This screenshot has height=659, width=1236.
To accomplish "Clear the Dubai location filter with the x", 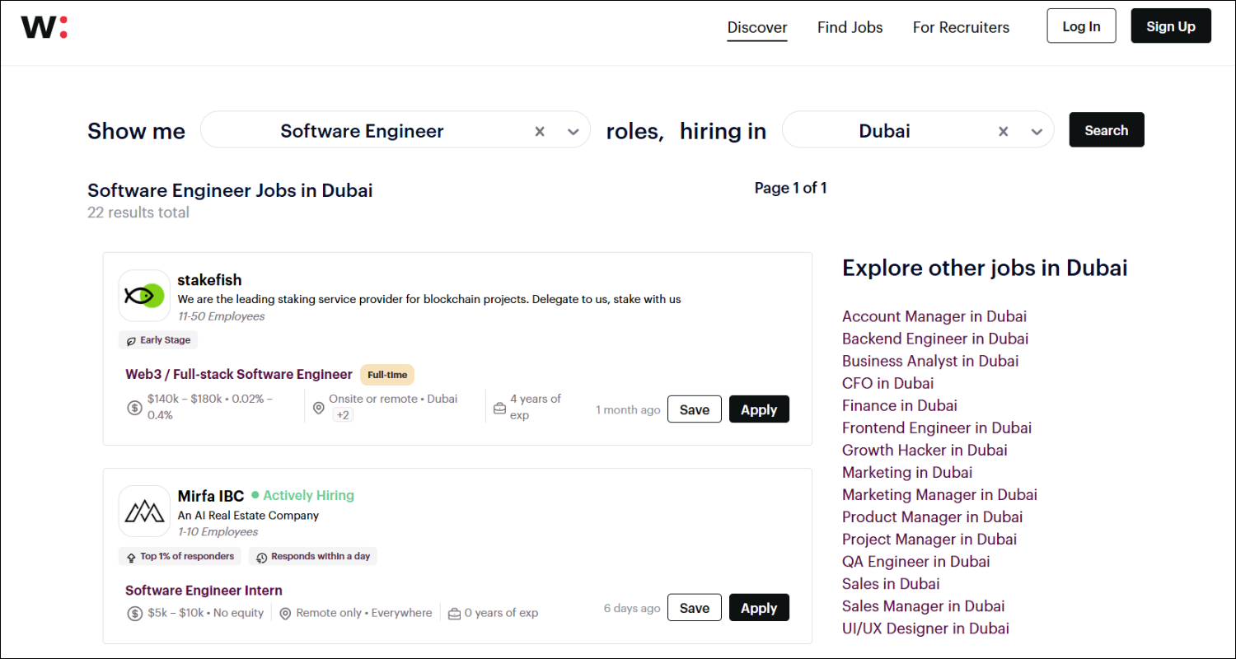I will 1003,130.
